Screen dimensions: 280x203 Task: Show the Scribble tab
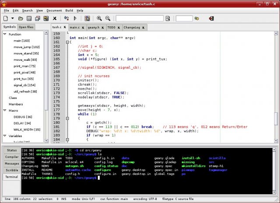click(x=12, y=170)
